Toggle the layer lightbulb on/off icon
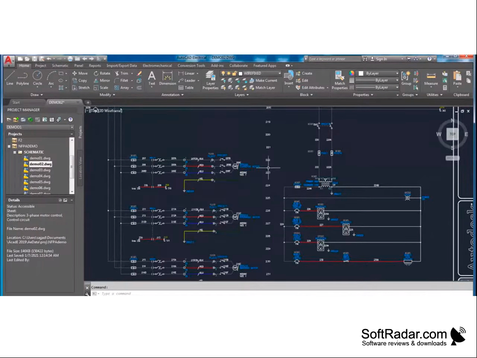The width and height of the screenshot is (477, 358). point(223,74)
